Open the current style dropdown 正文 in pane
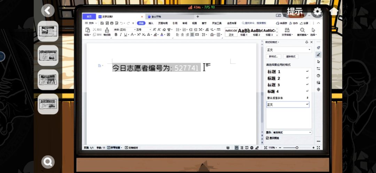The image size is (376, 173). coord(289,50)
